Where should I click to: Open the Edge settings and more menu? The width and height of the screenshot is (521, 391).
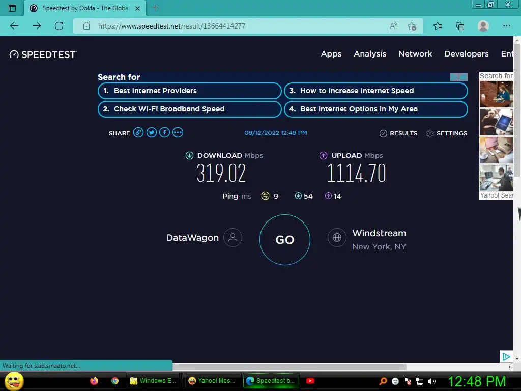point(506,26)
